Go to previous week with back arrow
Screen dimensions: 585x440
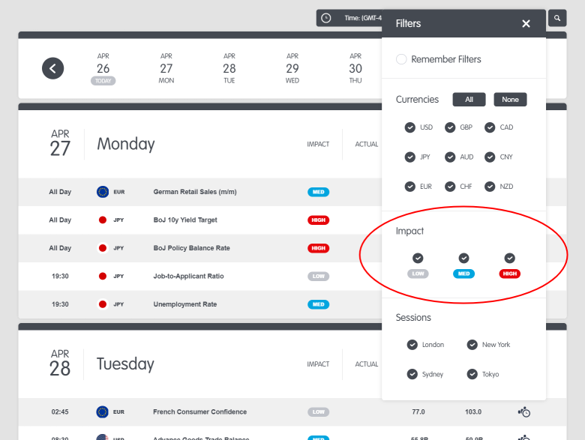pyautogui.click(x=52, y=68)
